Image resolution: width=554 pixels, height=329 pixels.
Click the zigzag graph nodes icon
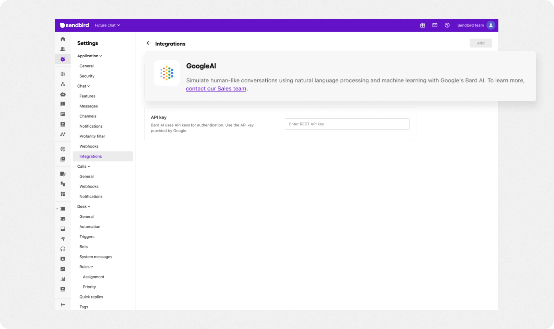click(63, 134)
